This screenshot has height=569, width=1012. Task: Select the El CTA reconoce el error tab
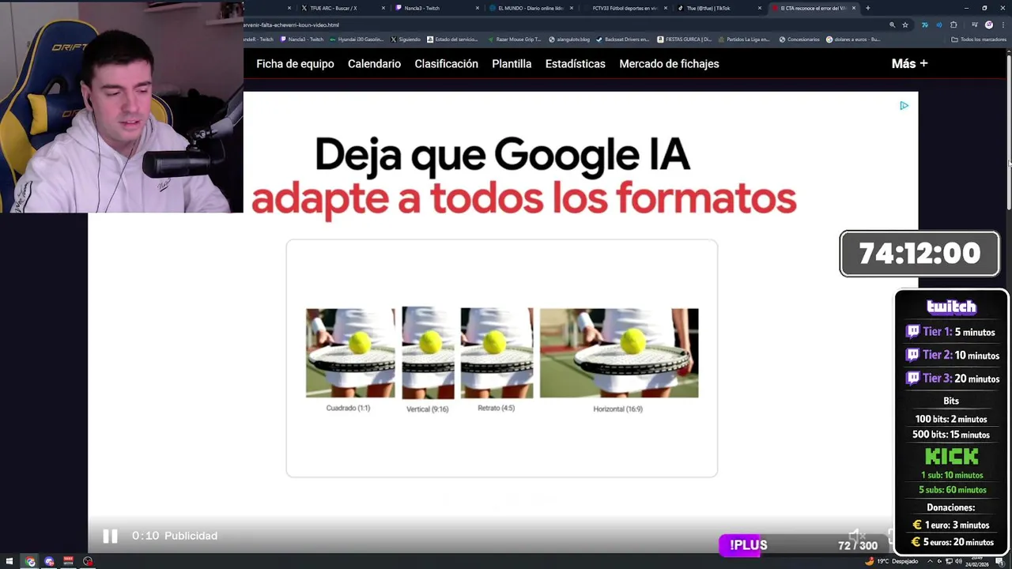(x=813, y=8)
